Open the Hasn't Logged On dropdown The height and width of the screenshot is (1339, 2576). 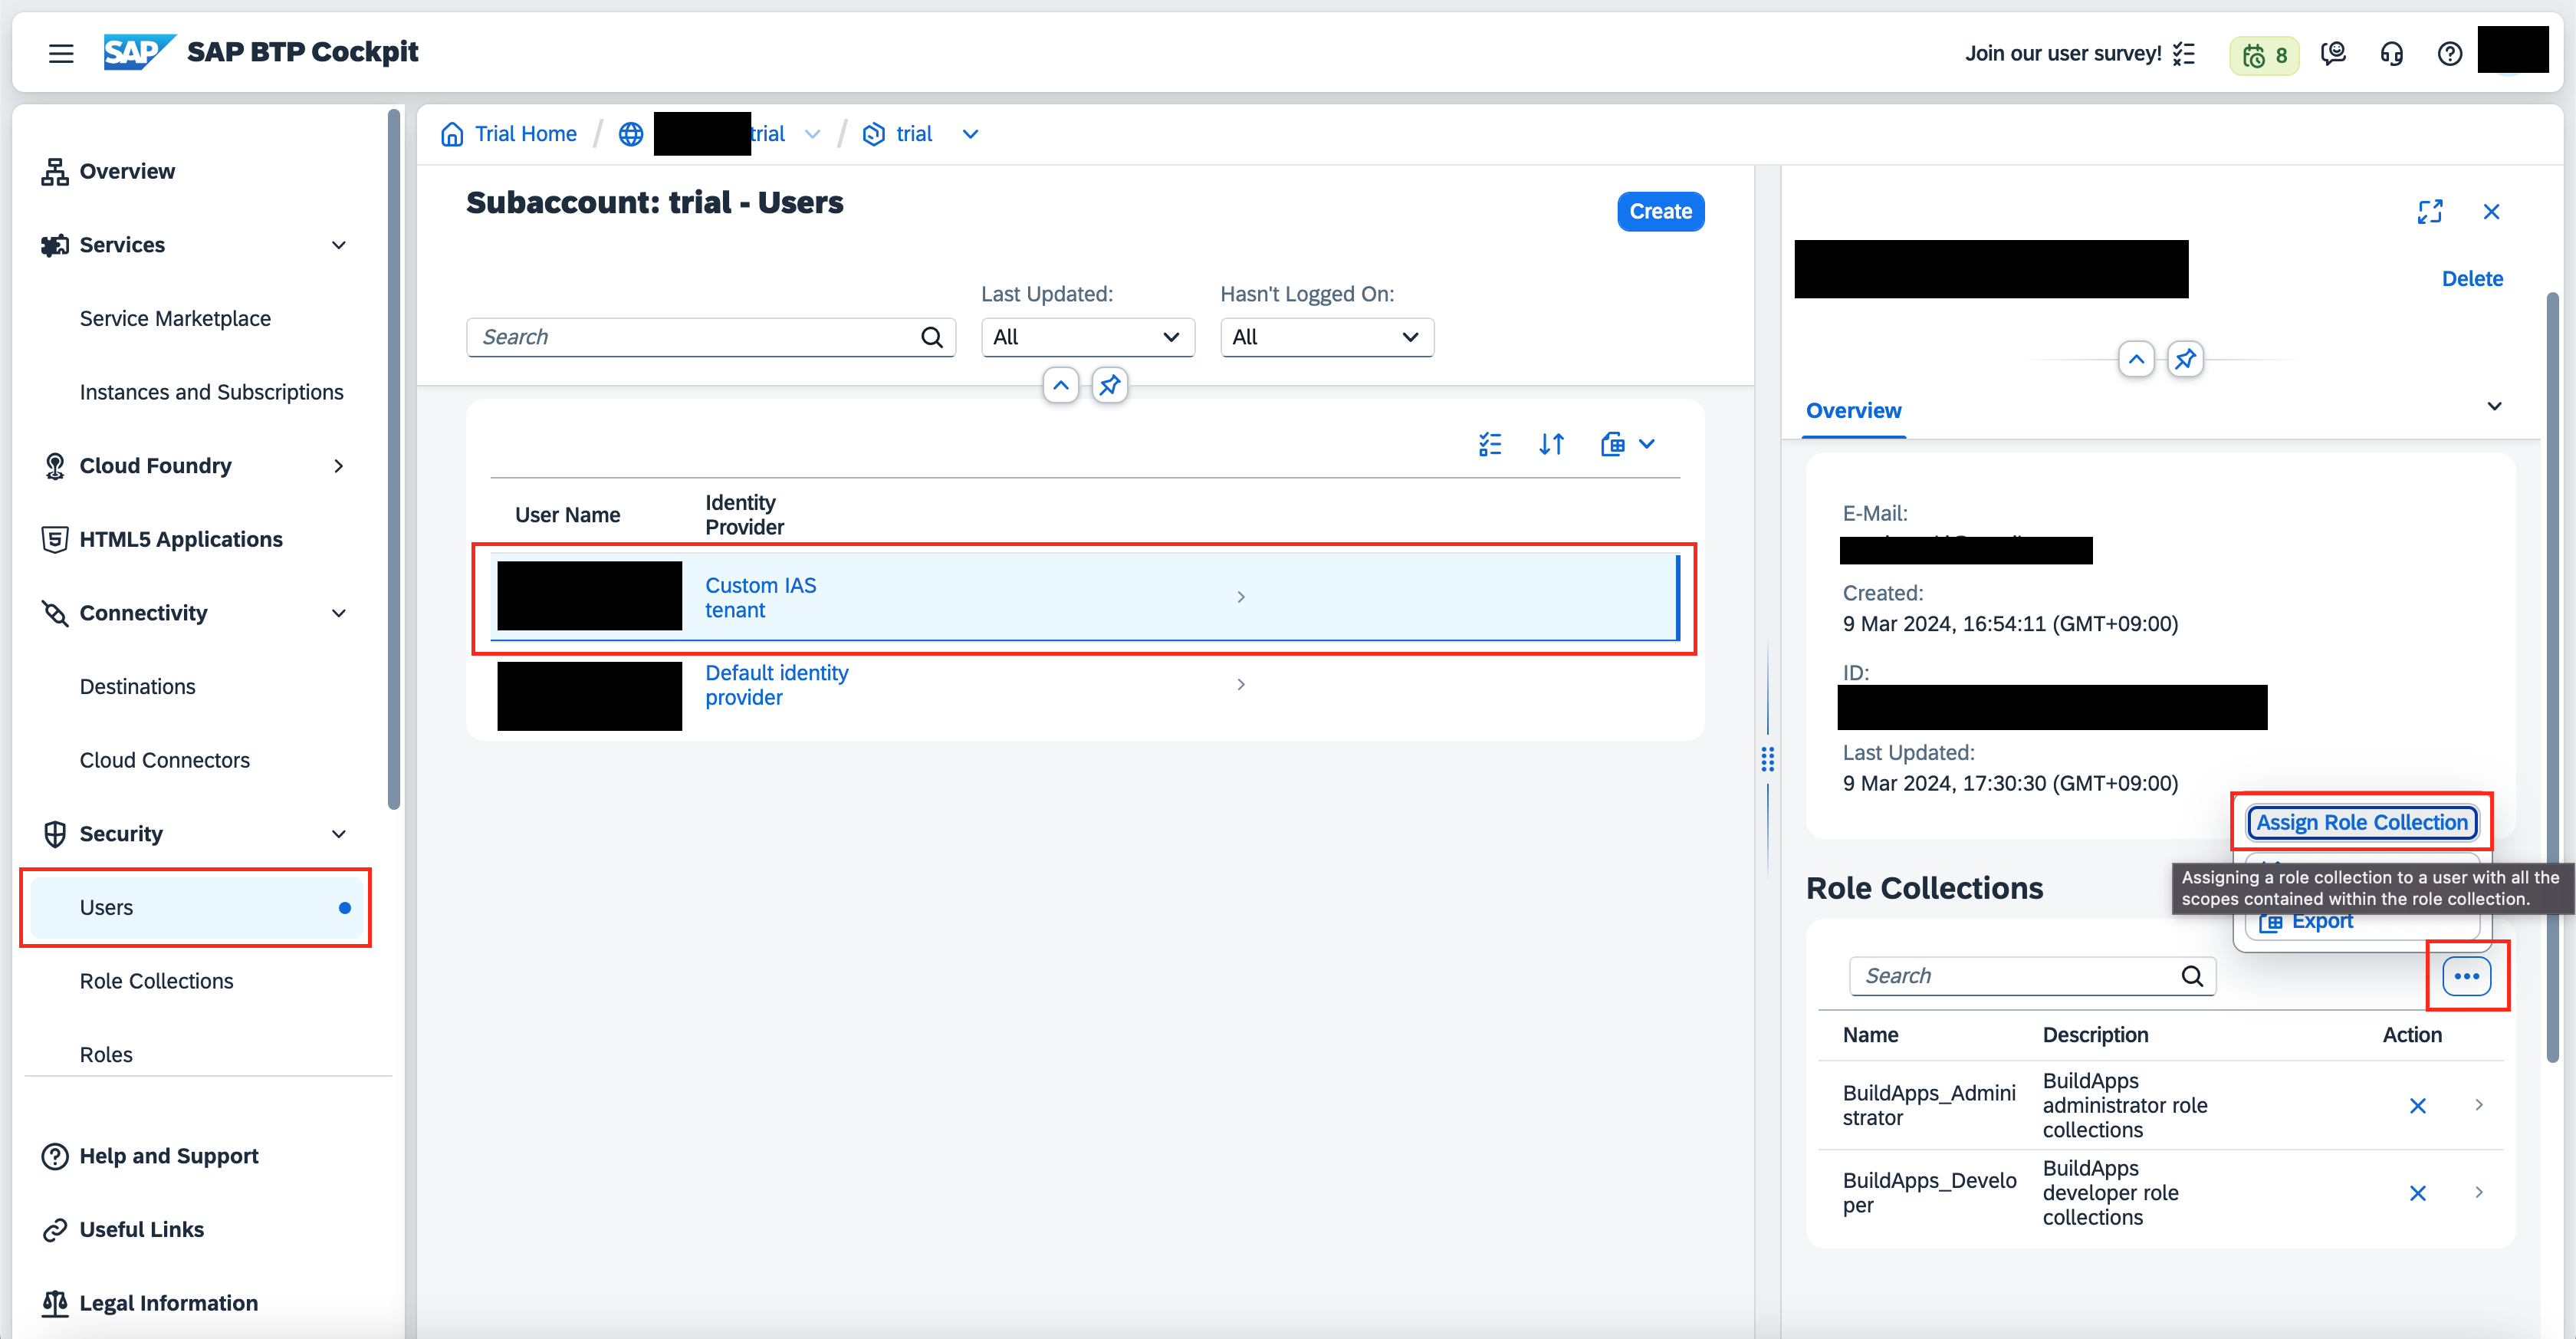click(x=1326, y=337)
